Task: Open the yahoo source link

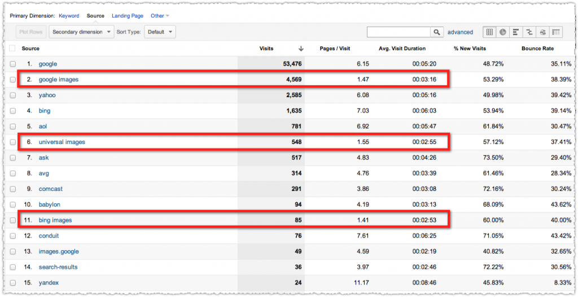Action: pos(46,95)
